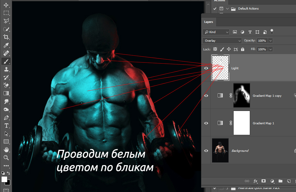Select the Eyedropper tool

6,45
